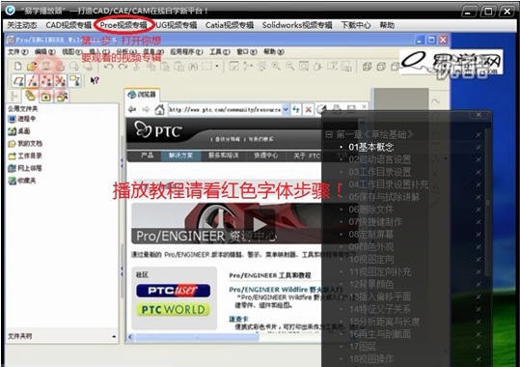Click the Zoom In magnifier icon
Image resolution: width=520 pixels, height=367 pixels.
276,66
